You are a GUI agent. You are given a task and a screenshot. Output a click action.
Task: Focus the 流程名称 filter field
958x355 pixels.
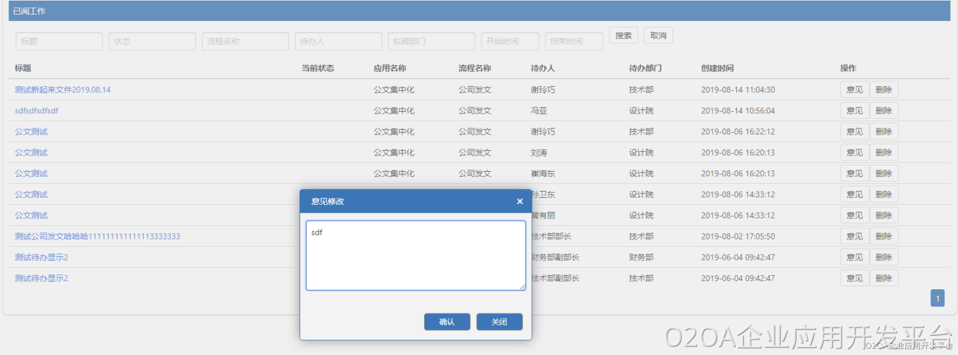click(x=245, y=42)
